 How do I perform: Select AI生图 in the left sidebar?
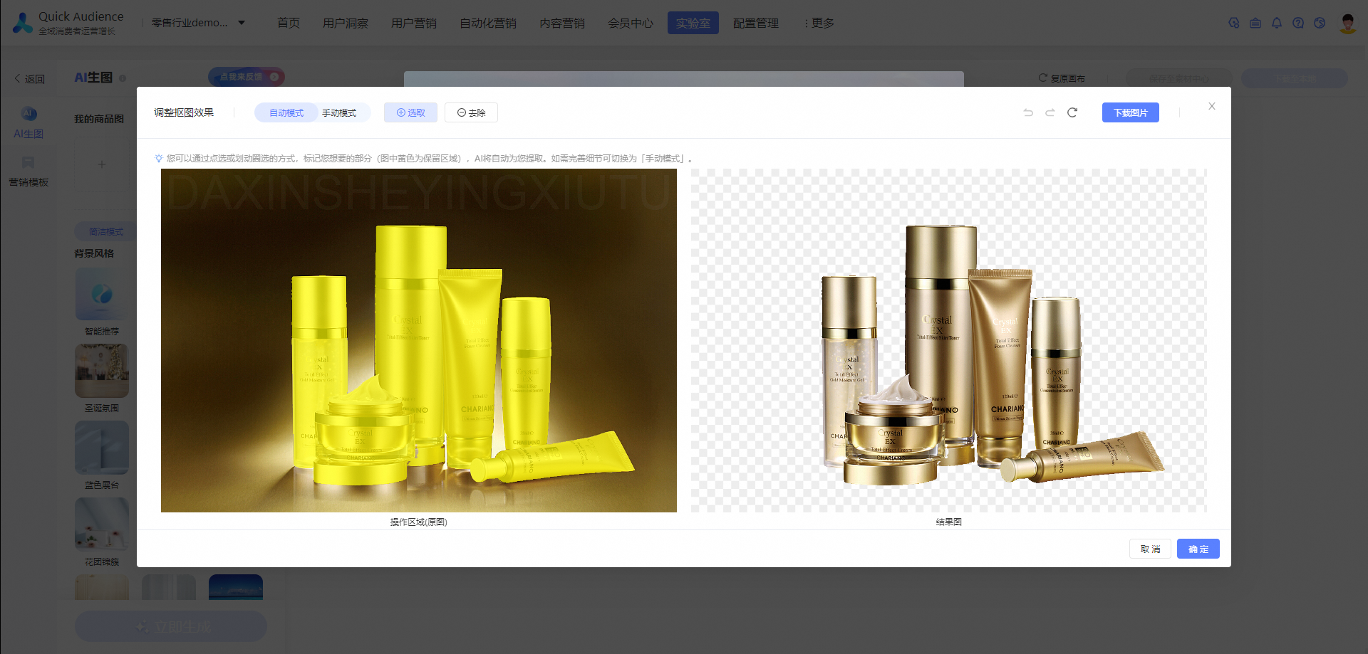(28, 122)
